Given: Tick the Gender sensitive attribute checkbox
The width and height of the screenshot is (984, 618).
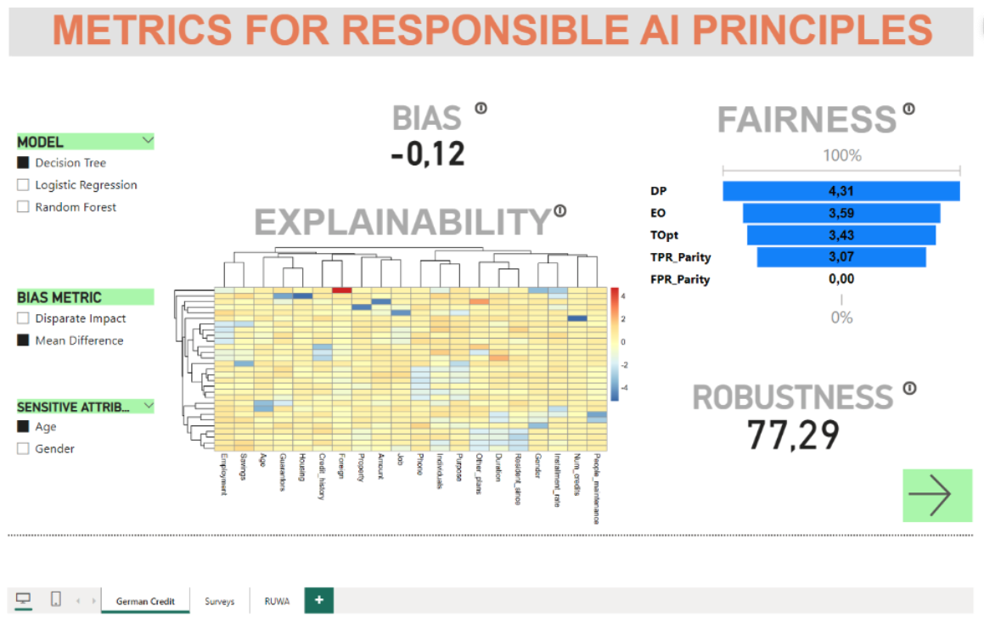Looking at the screenshot, I should 23,449.
